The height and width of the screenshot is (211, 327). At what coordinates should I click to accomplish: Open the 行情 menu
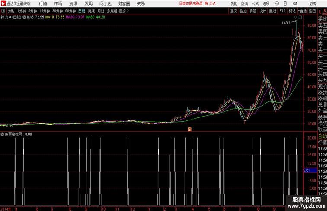[43, 3]
